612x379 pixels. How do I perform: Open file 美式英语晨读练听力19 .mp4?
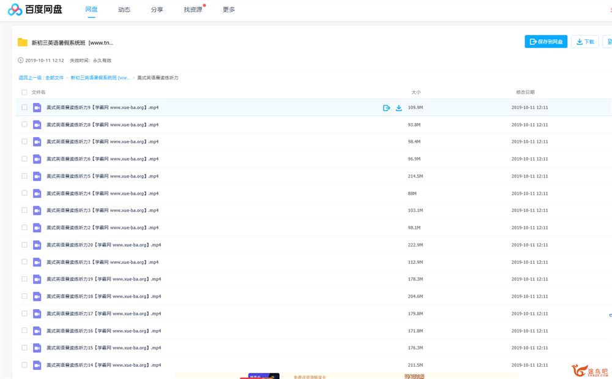coord(104,279)
